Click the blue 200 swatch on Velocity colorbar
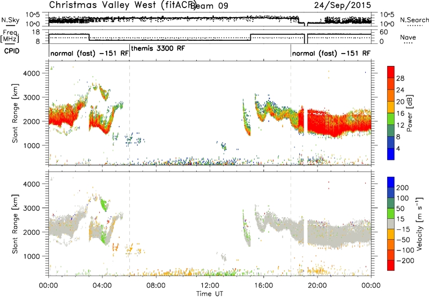 click(391, 182)
